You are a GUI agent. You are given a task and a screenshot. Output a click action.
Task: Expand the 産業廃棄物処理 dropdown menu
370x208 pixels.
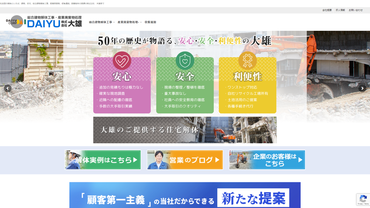(x=129, y=22)
